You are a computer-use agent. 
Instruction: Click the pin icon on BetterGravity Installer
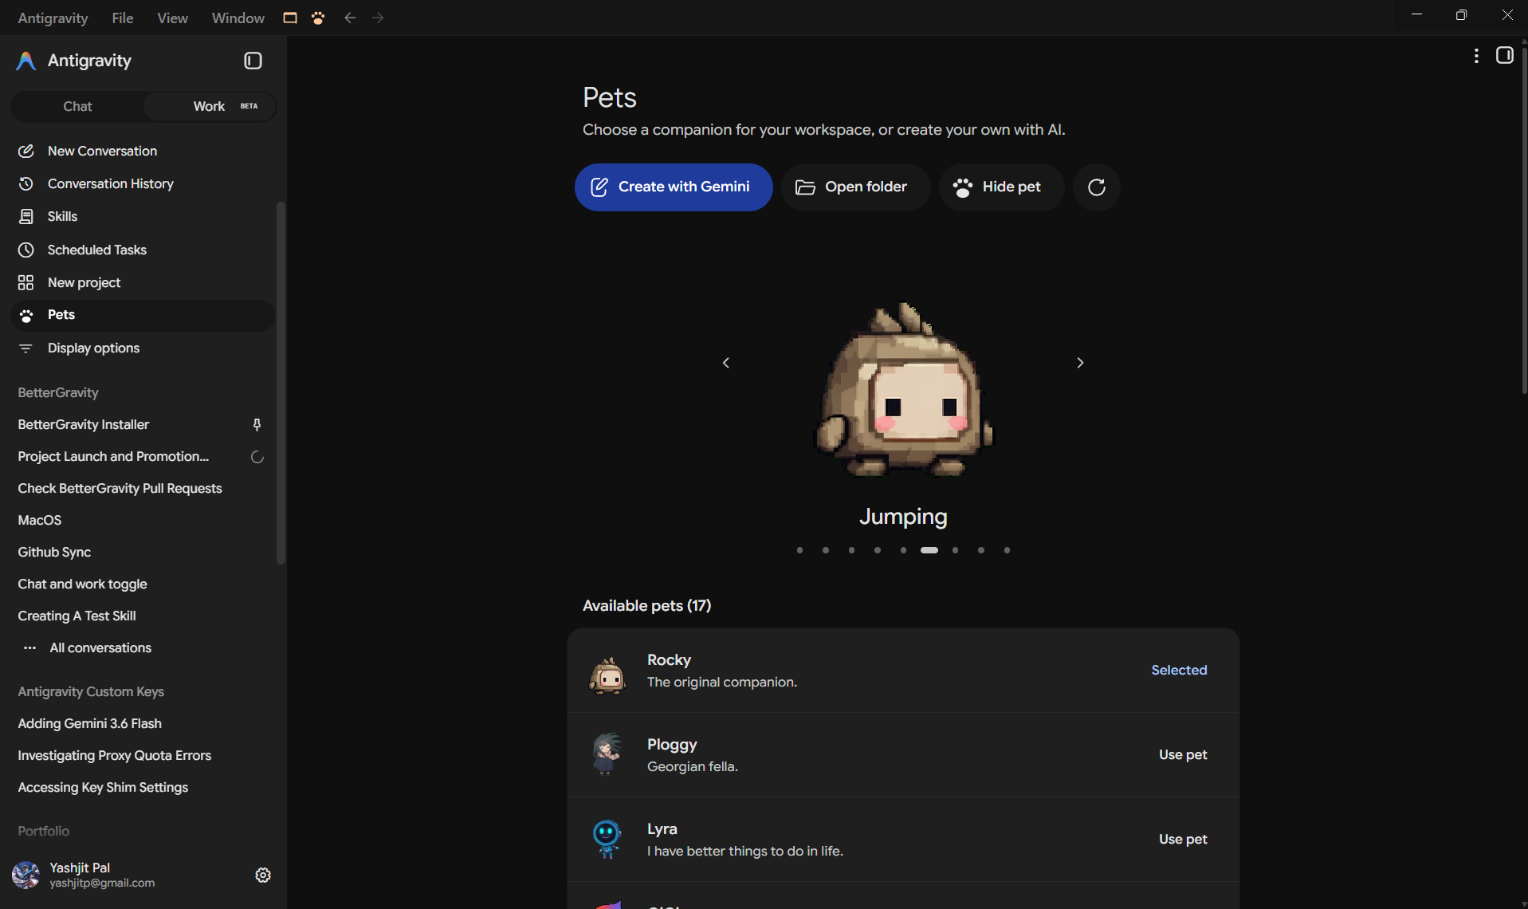257,424
